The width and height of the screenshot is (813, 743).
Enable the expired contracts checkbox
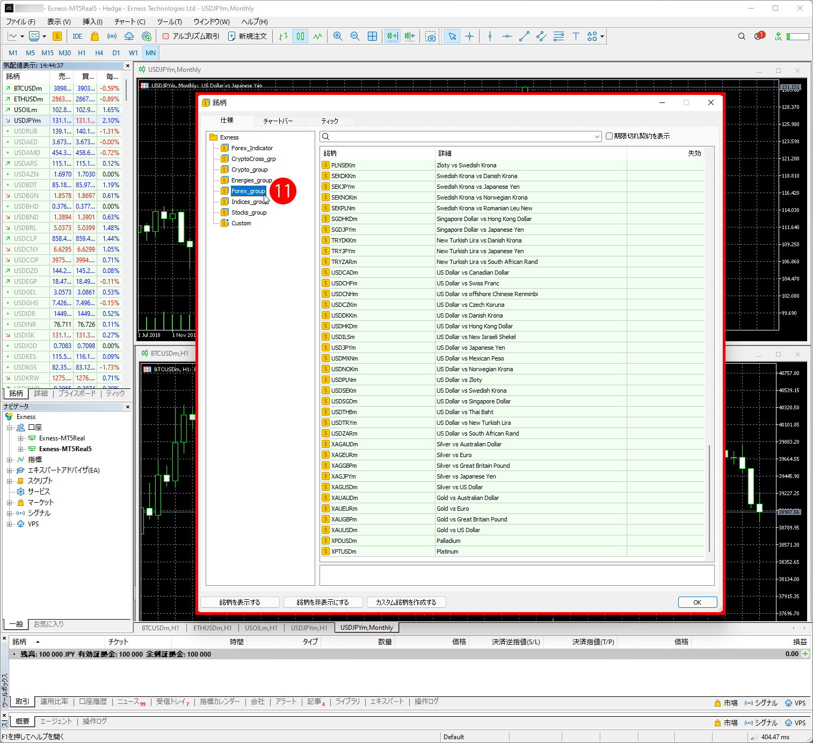pos(609,136)
